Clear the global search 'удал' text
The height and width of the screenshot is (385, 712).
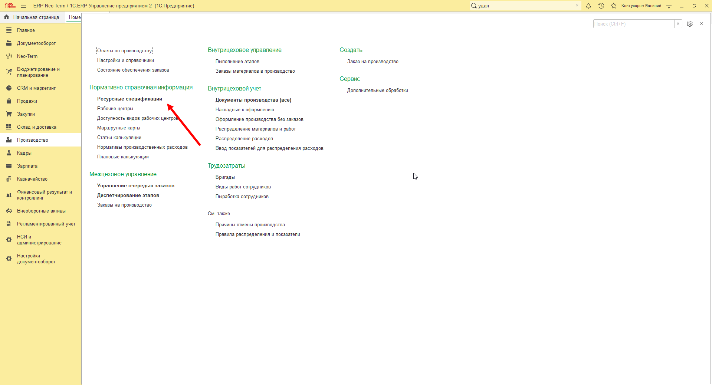[577, 6]
